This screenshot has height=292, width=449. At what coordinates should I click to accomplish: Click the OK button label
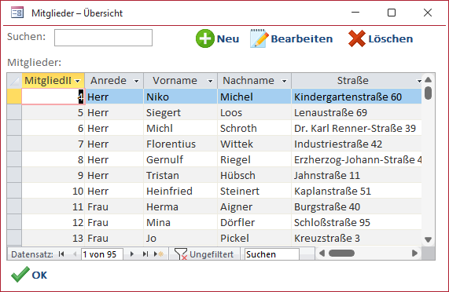(x=39, y=276)
